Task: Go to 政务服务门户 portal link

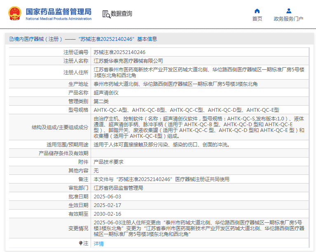Action: click(288, 19)
